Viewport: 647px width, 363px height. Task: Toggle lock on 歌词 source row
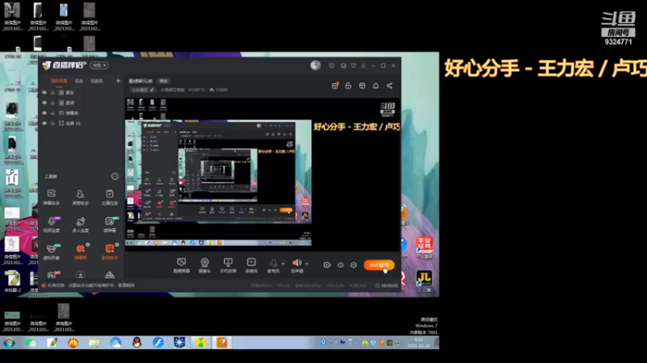click(53, 103)
